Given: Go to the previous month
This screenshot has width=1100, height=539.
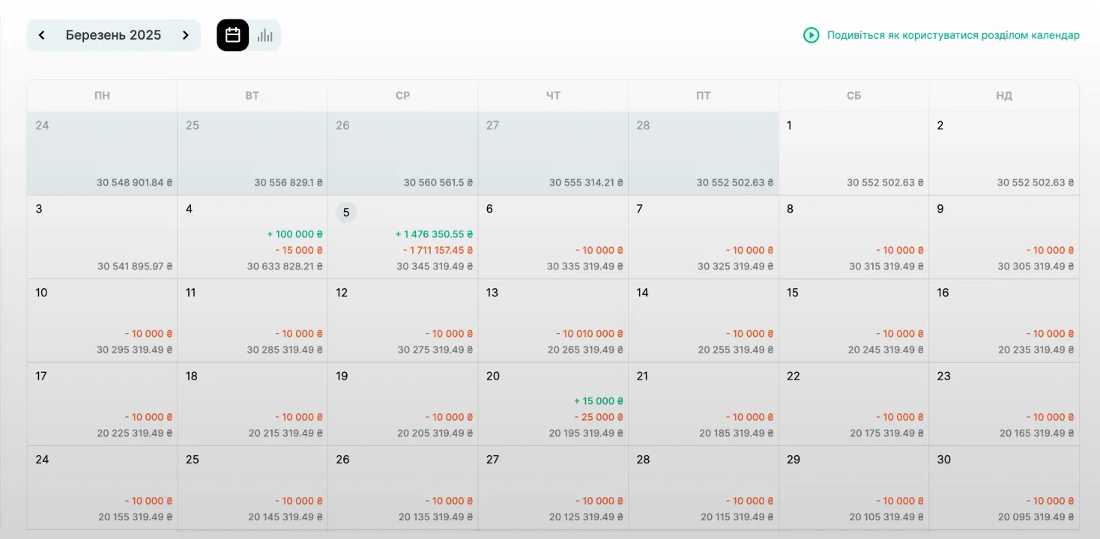Looking at the screenshot, I should point(42,34).
